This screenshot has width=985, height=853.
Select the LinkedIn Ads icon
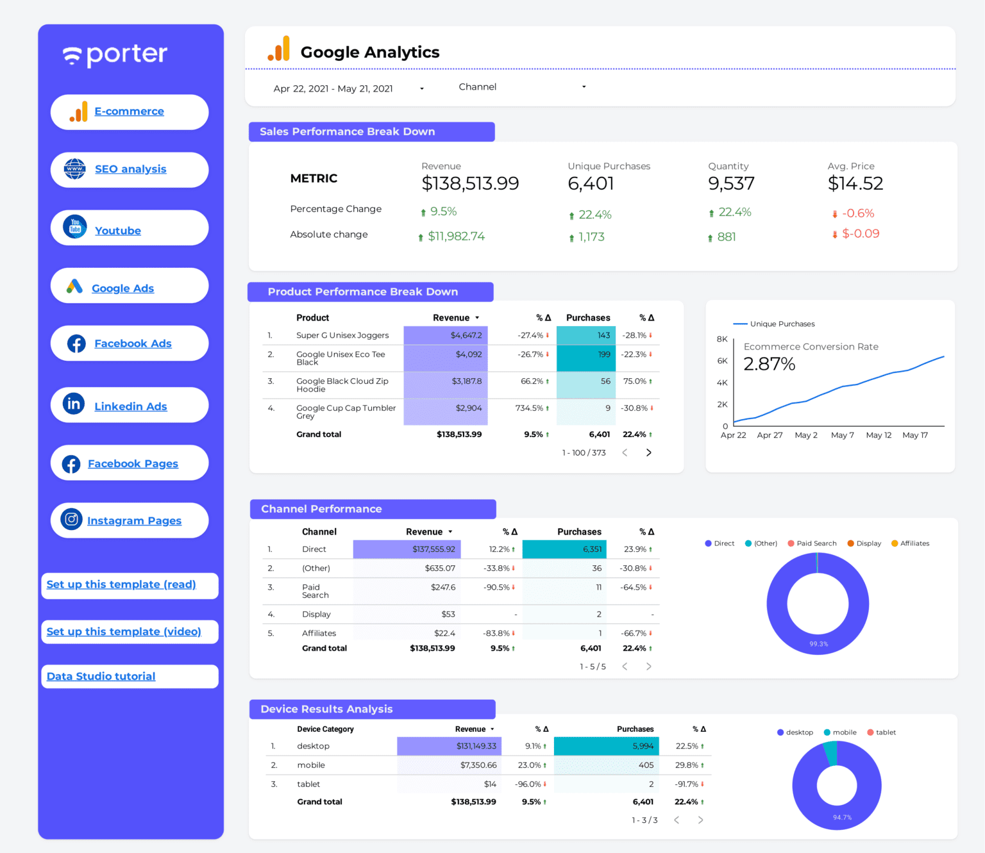pos(73,404)
